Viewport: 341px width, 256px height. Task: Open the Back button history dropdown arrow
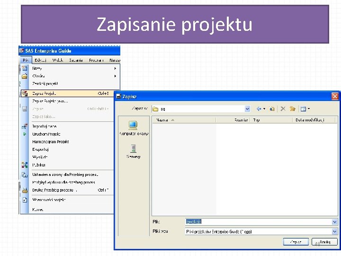pos(264,109)
